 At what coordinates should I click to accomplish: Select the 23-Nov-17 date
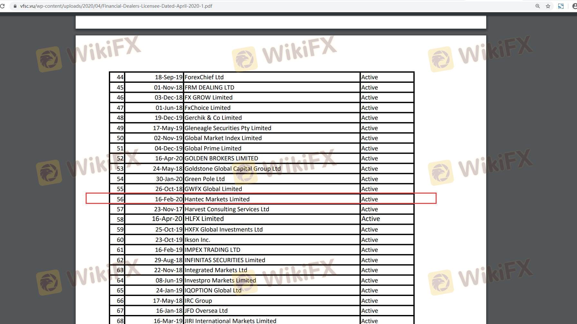(168, 209)
